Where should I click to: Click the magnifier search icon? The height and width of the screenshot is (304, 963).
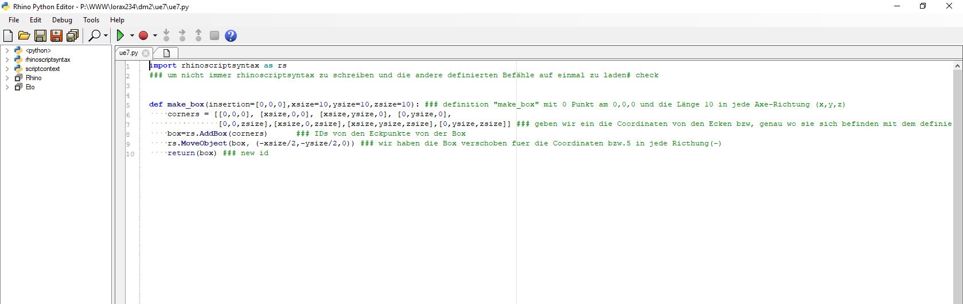coord(95,35)
